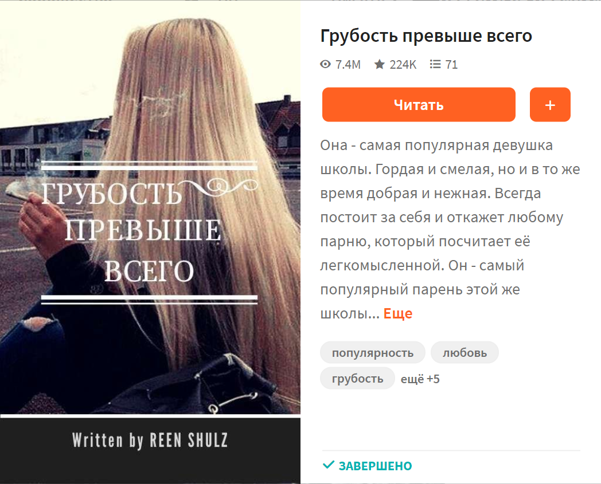This screenshot has height=484, width=601.
Task: Select the грубость tag
Action: (357, 378)
